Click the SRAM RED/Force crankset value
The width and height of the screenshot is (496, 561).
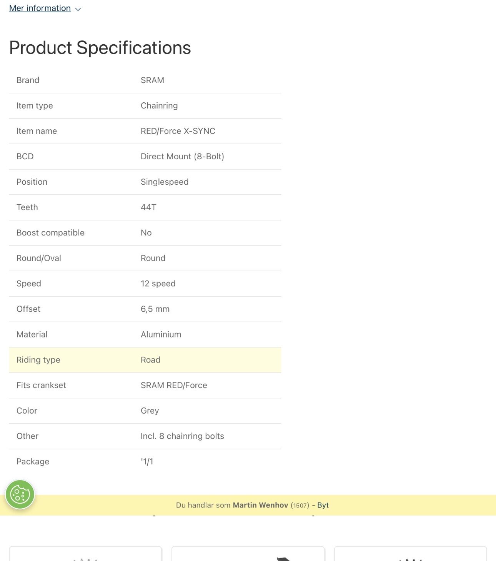click(174, 385)
